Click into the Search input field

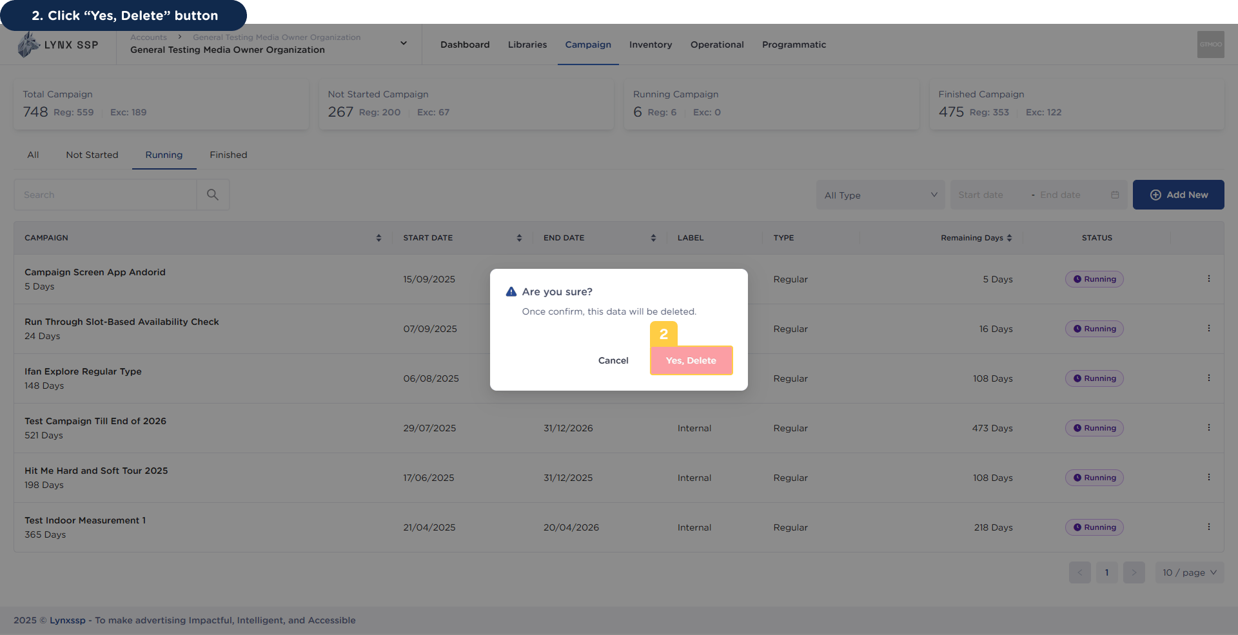click(x=105, y=195)
